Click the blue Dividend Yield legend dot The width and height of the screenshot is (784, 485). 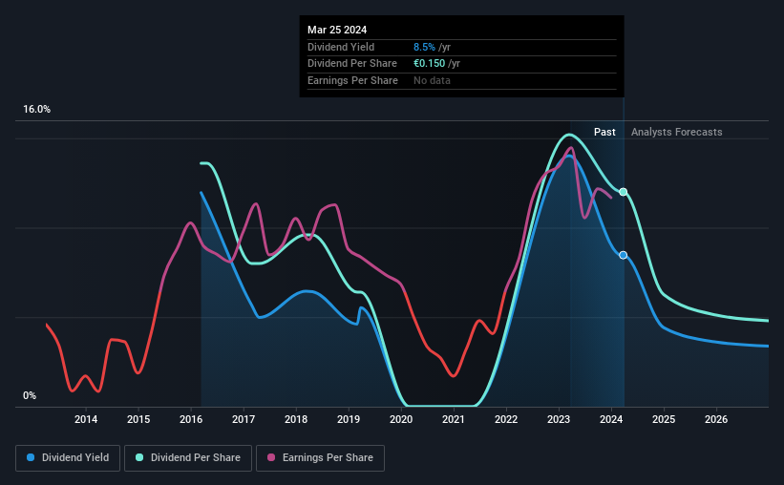pyautogui.click(x=31, y=457)
